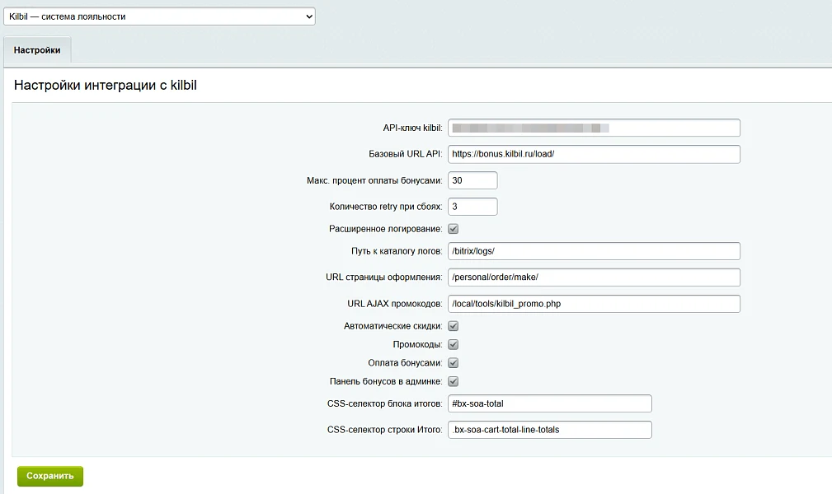Open the Kilbil — система лояльности module dropdown
This screenshot has height=494, width=832.
pyautogui.click(x=159, y=16)
